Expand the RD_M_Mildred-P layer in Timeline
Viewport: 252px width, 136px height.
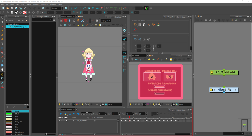74,121
